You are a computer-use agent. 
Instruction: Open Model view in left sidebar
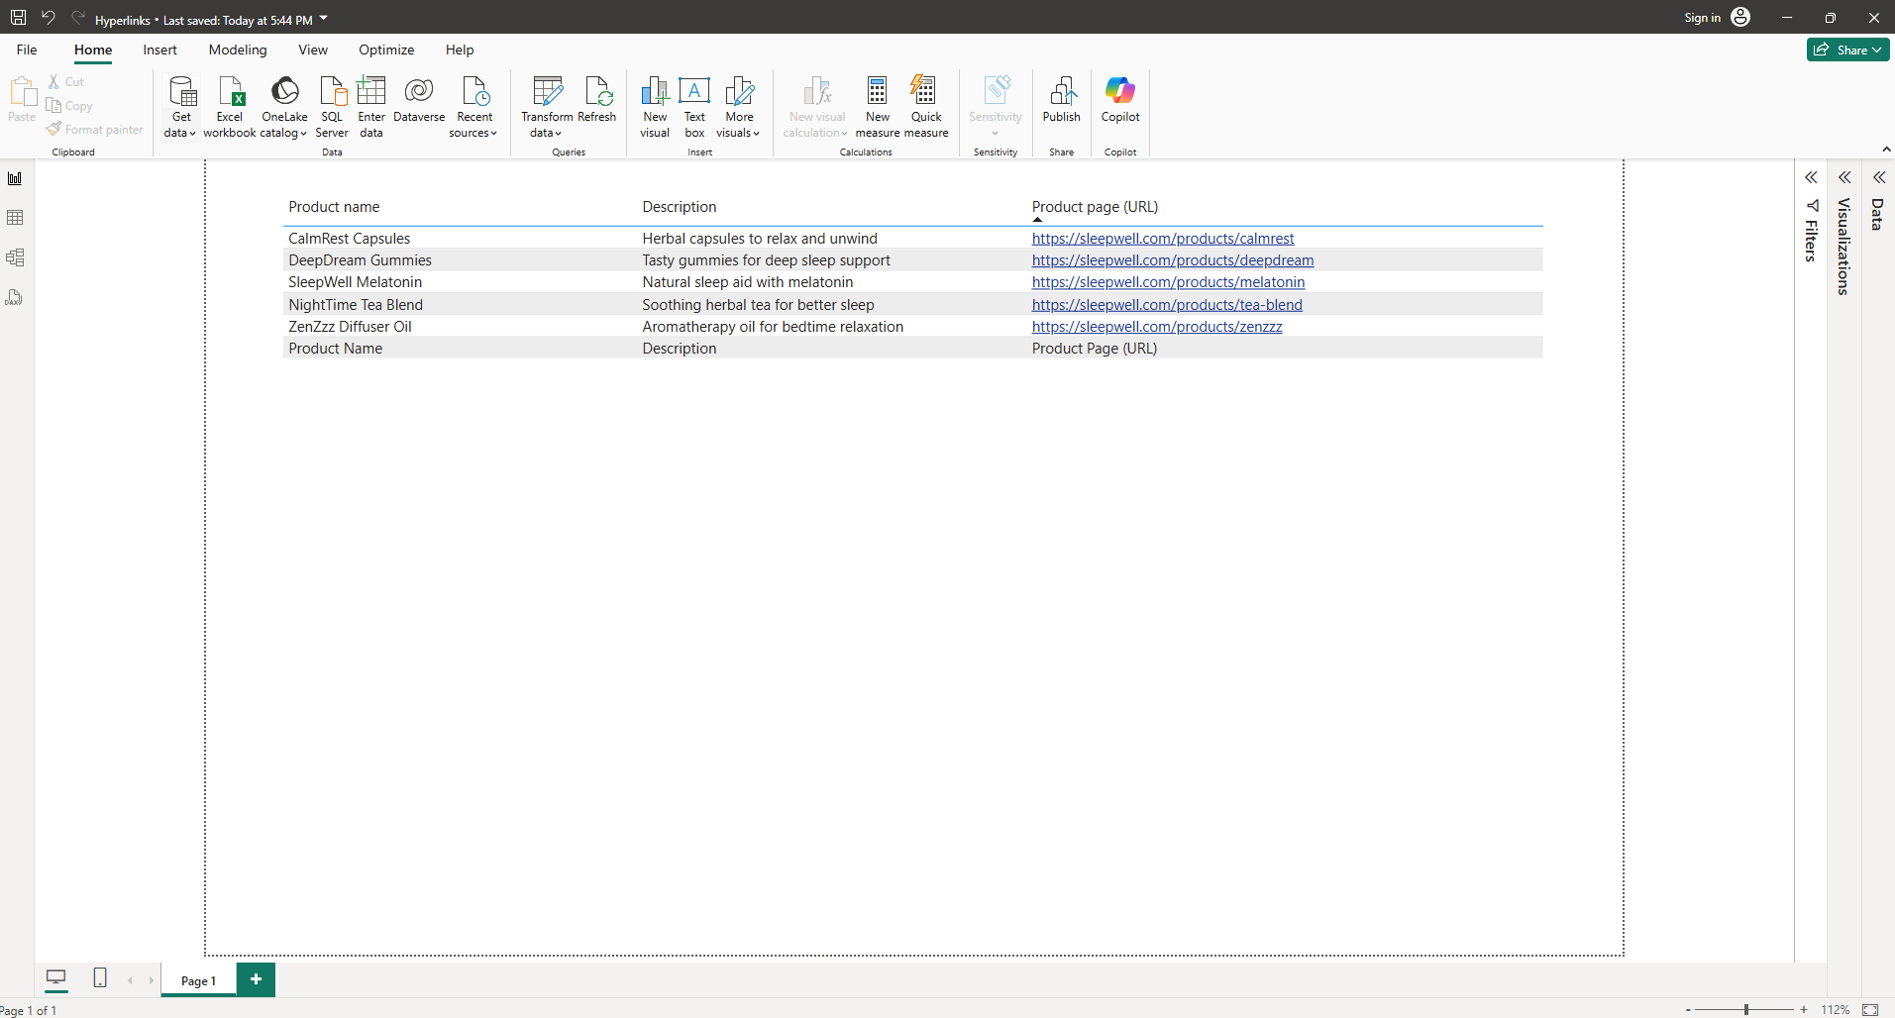[x=15, y=257]
